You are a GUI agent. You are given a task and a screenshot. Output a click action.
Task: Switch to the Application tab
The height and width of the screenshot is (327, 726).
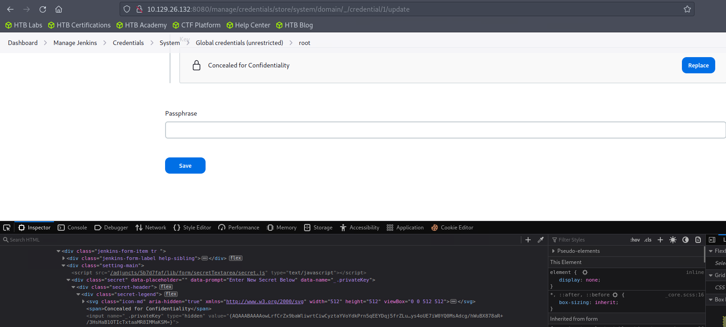point(405,228)
